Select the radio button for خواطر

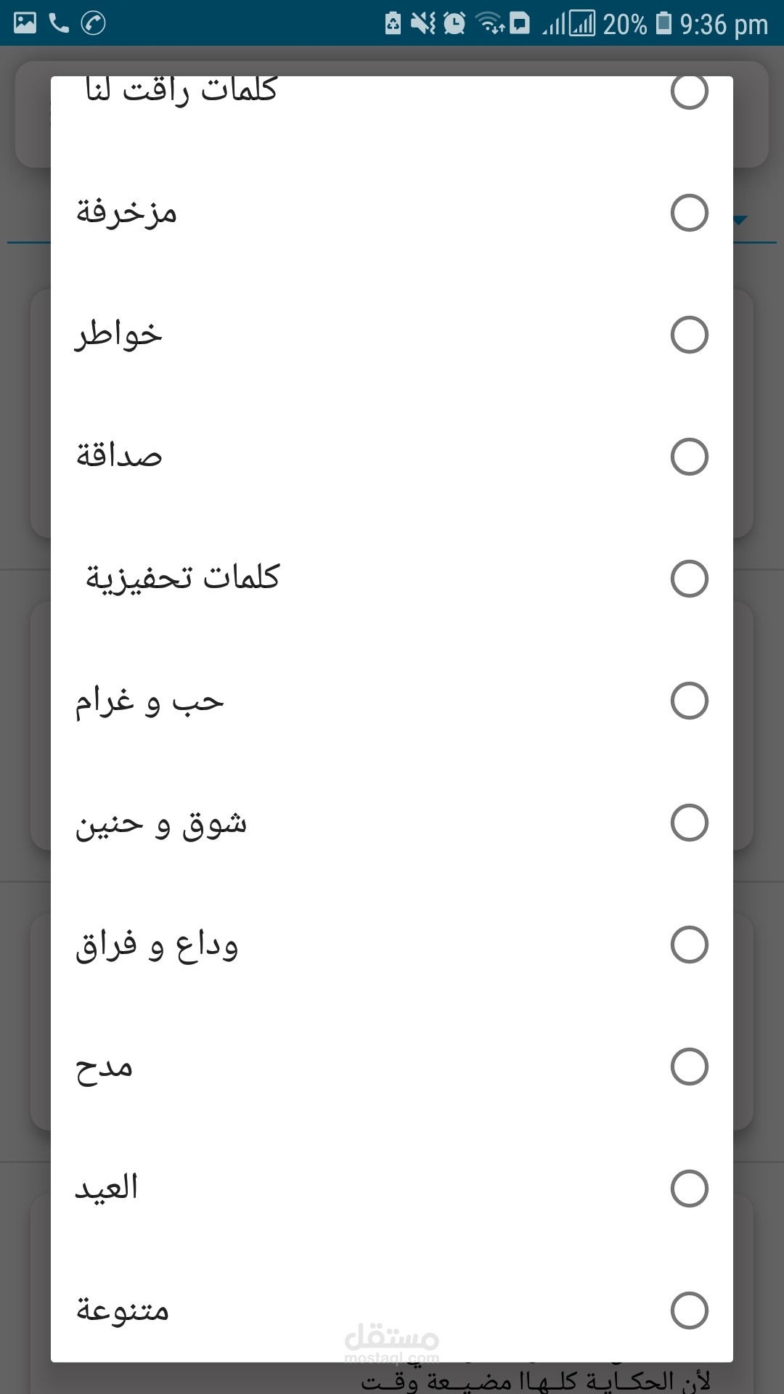[689, 335]
